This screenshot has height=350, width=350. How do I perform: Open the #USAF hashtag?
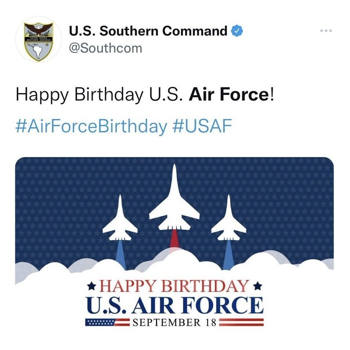(202, 126)
